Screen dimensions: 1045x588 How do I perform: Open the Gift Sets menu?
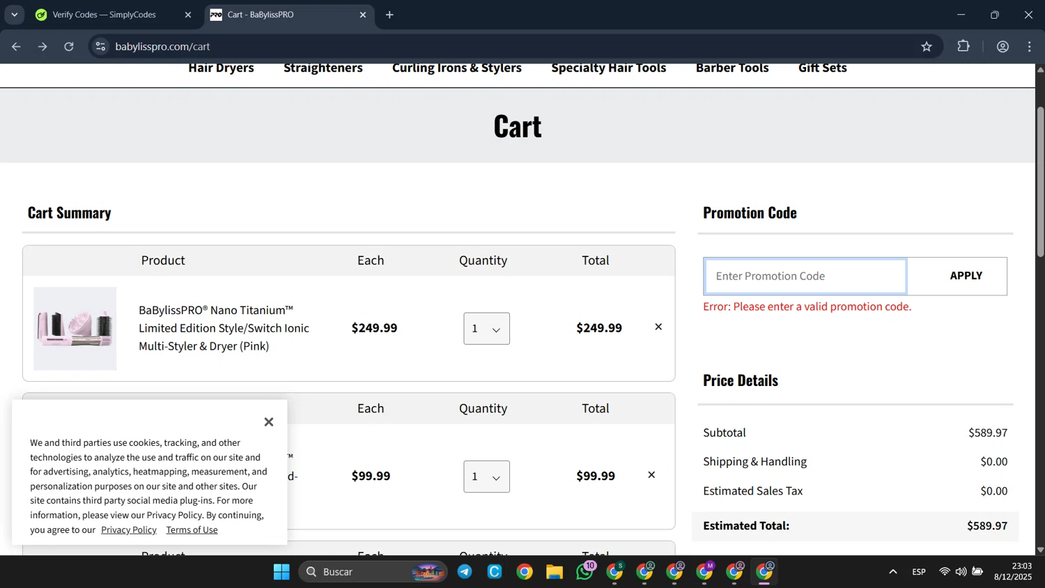[x=823, y=68]
